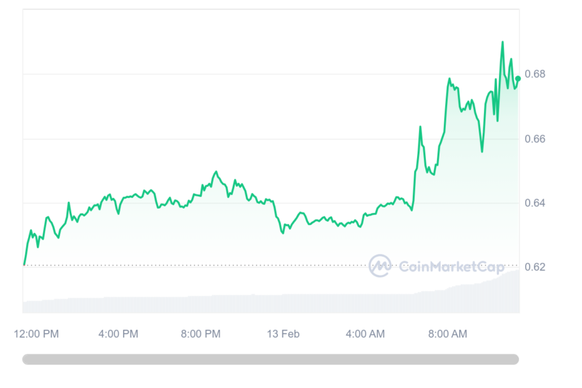Click the dotted 0.62 baseline
The image size is (582, 388).
196,266
